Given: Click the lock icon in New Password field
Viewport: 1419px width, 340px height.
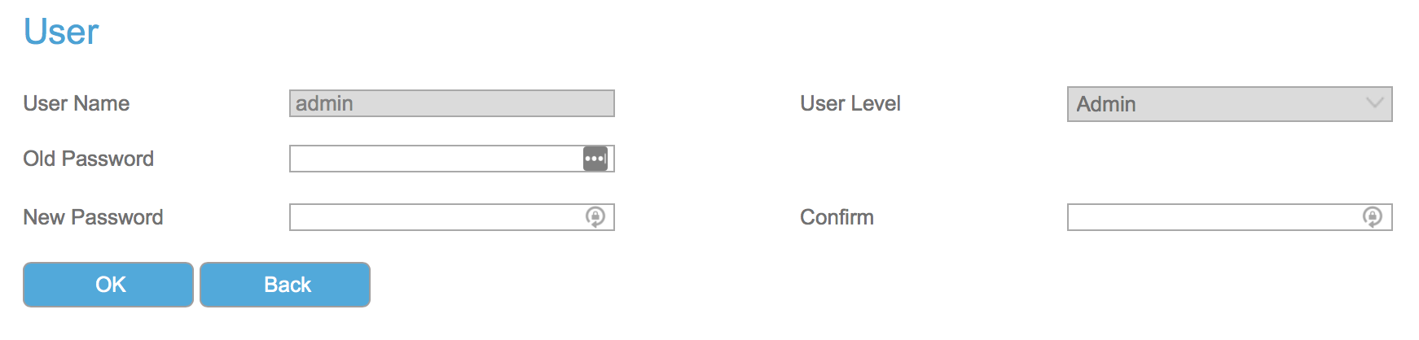Looking at the screenshot, I should coord(595,217).
